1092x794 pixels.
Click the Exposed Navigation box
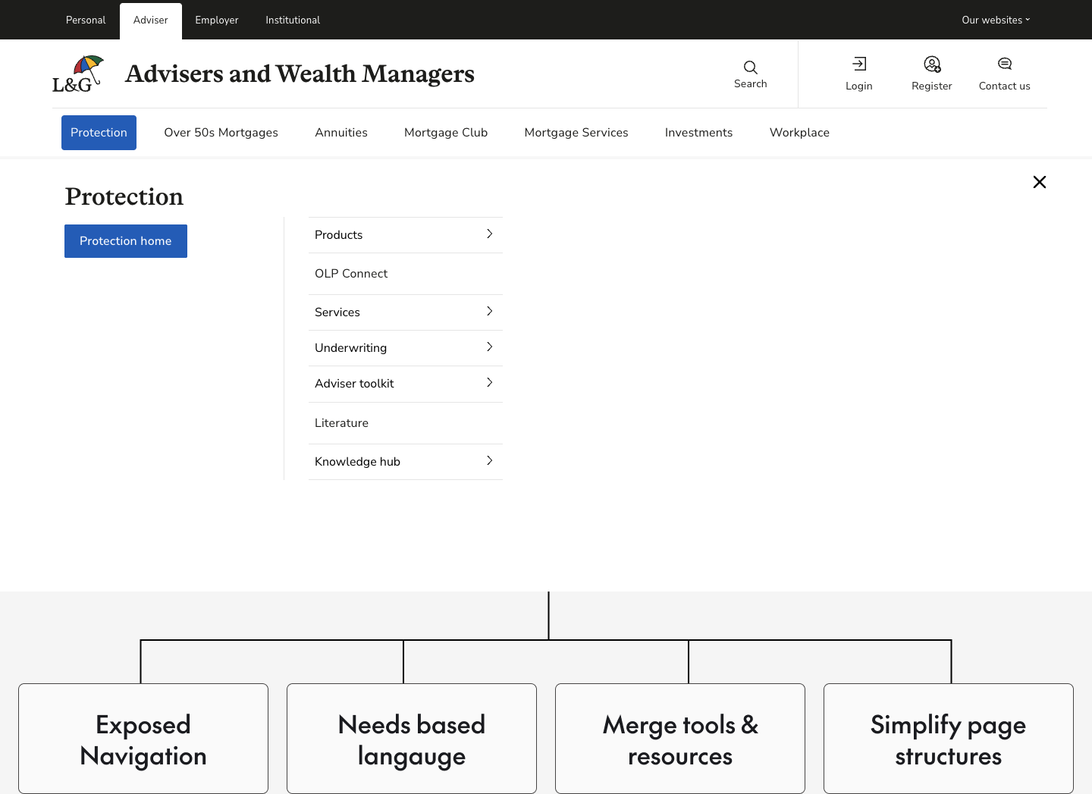tap(143, 739)
